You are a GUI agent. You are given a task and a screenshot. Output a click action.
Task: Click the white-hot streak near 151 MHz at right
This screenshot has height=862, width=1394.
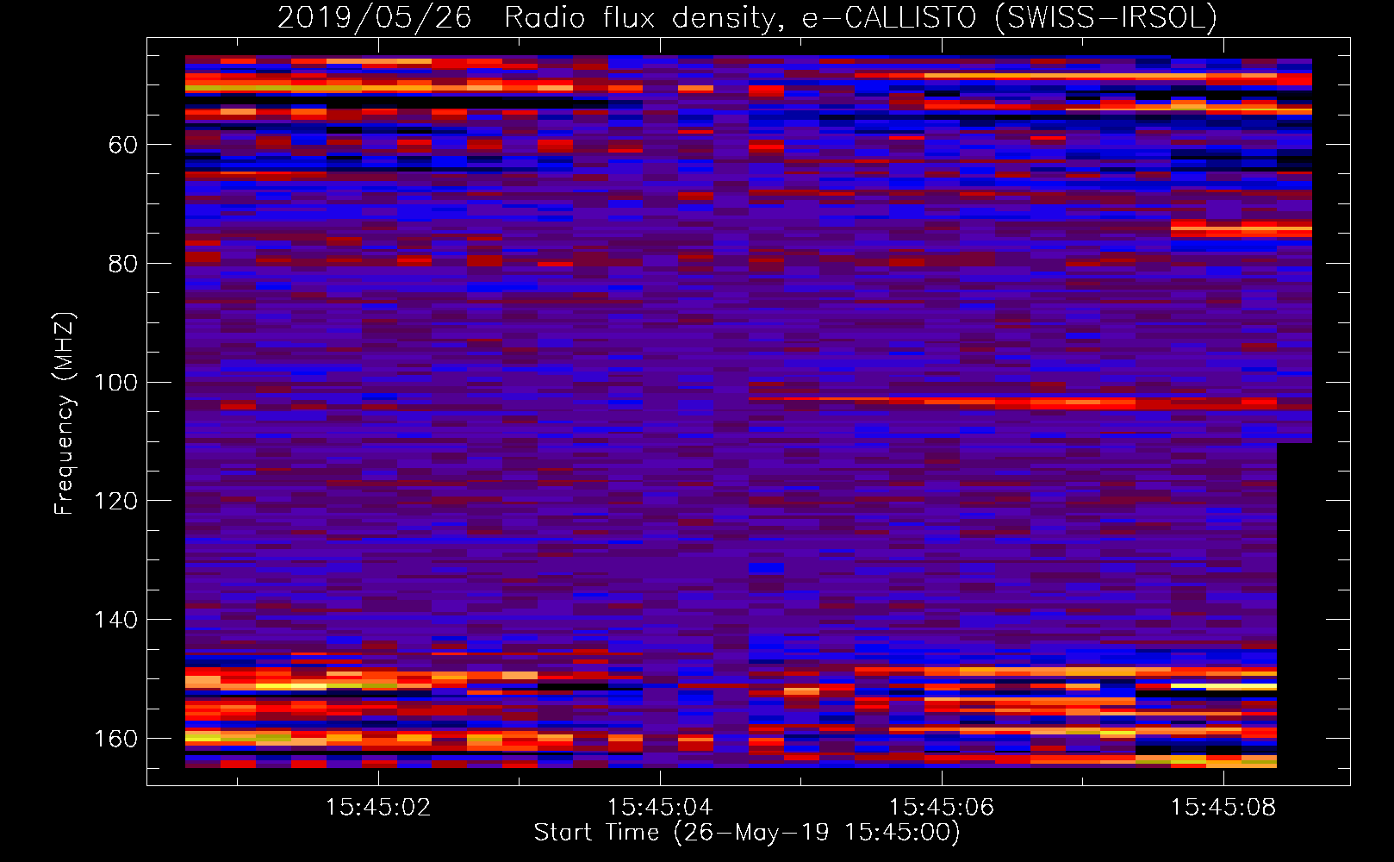(x=1223, y=686)
